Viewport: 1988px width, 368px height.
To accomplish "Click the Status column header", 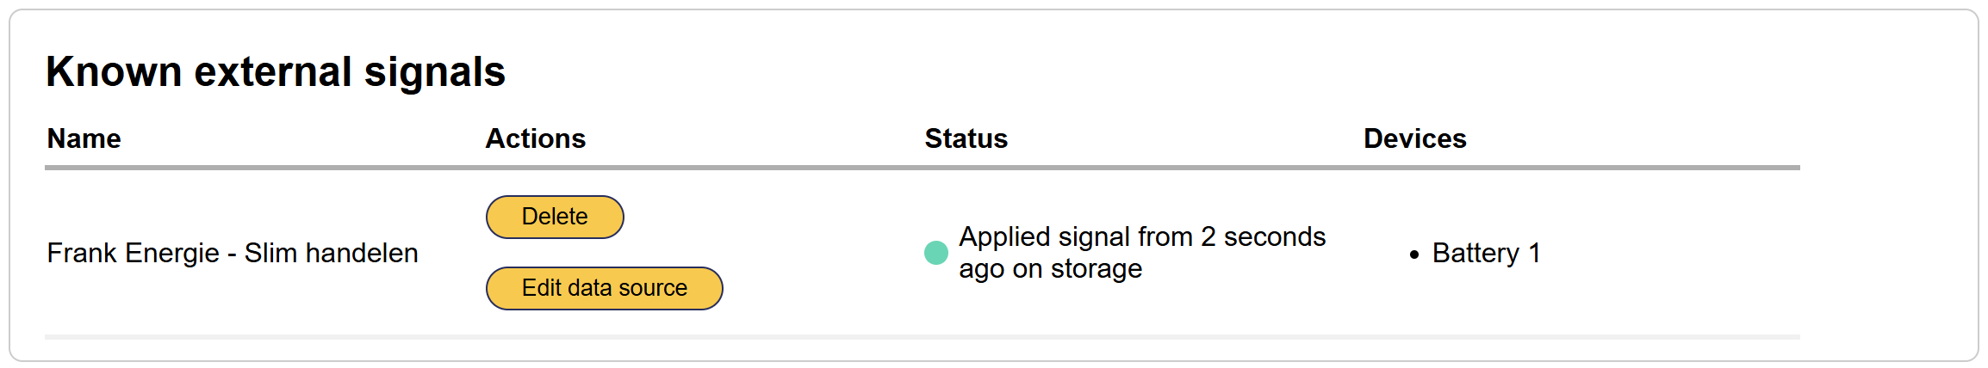I will [x=966, y=138].
